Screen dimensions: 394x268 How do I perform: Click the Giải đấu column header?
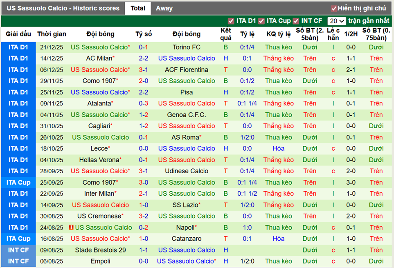pyautogui.click(x=18, y=34)
